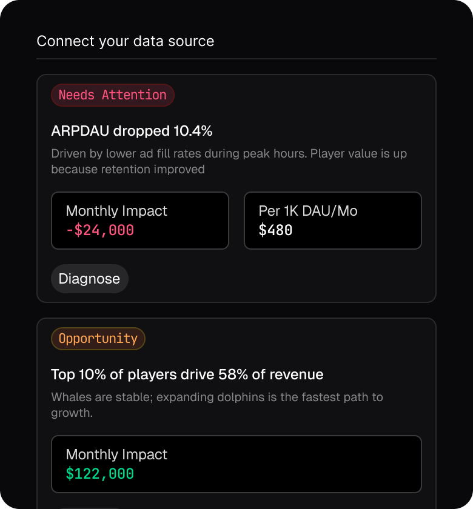The image size is (473, 509).
Task: Select the $122,000 monthly impact value
Action: point(100,474)
